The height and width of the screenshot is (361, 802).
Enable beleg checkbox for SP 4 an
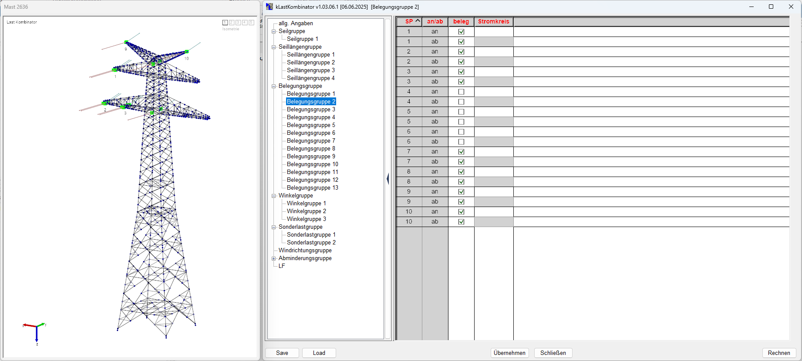coord(461,92)
